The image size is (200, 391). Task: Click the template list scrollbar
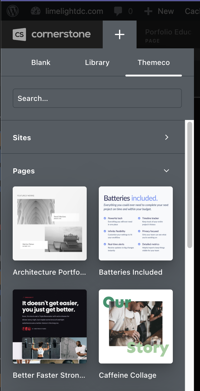[x=190, y=185]
